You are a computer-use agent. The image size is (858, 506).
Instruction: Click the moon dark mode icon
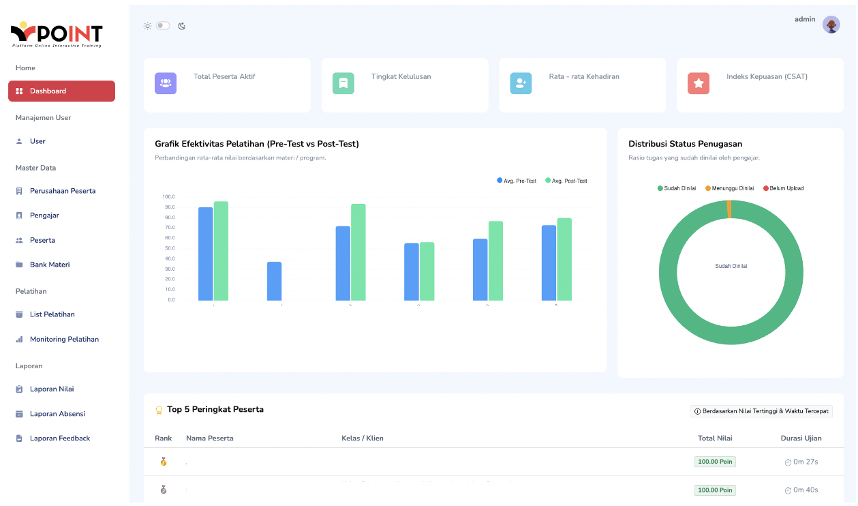pyautogui.click(x=182, y=26)
